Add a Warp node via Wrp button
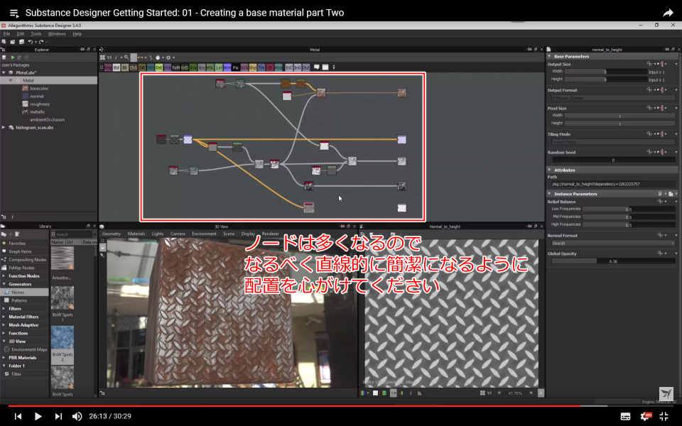 (x=278, y=67)
